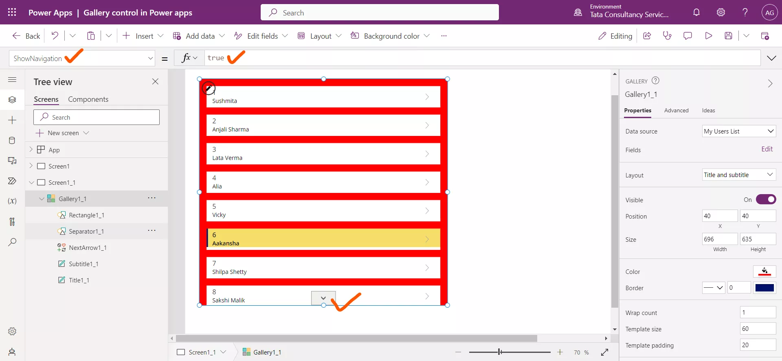Open the search magnifier in left rail
This screenshot has width=782, height=361.
pyautogui.click(x=12, y=242)
